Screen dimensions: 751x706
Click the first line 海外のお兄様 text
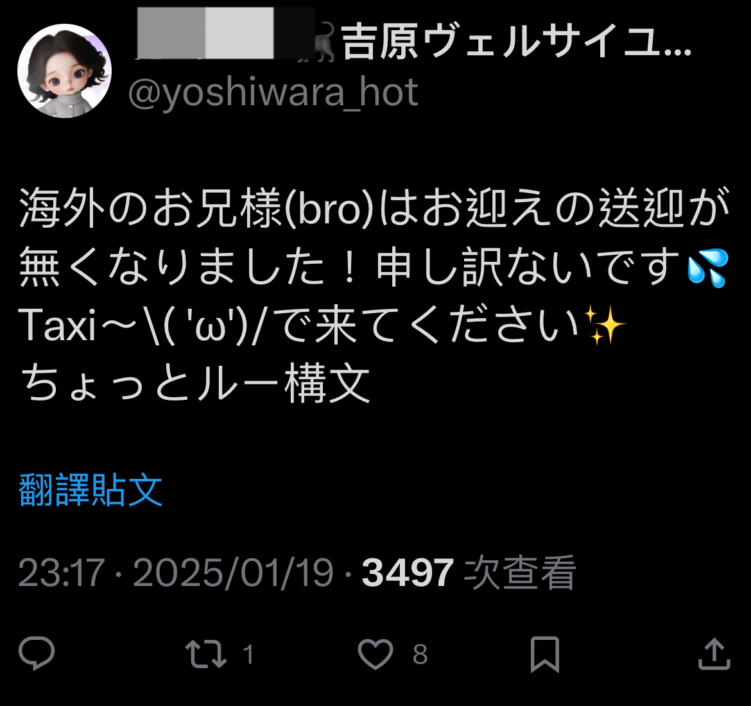pyautogui.click(x=374, y=208)
